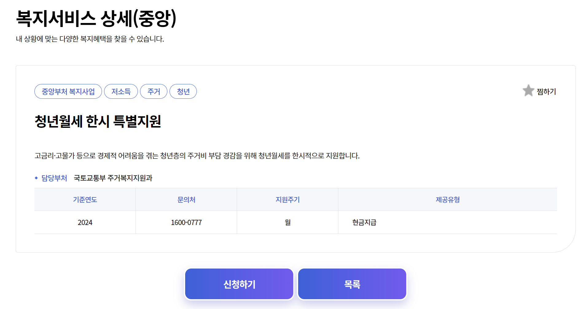Click the star favorite icon
Screen dimensions: 588x309
(x=528, y=91)
